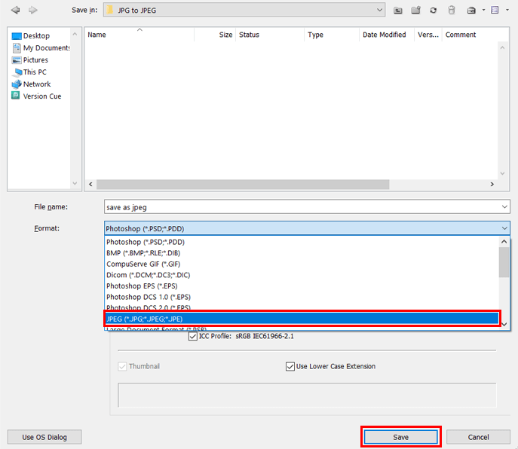The width and height of the screenshot is (518, 449).
Task: Click the File name text field
Action: (302, 206)
